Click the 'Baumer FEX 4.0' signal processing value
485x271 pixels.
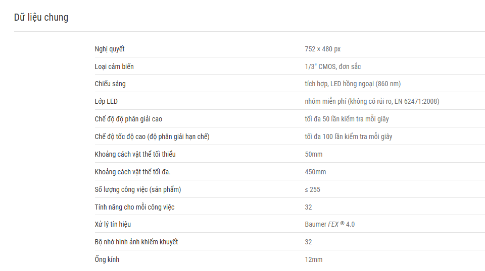330,225
